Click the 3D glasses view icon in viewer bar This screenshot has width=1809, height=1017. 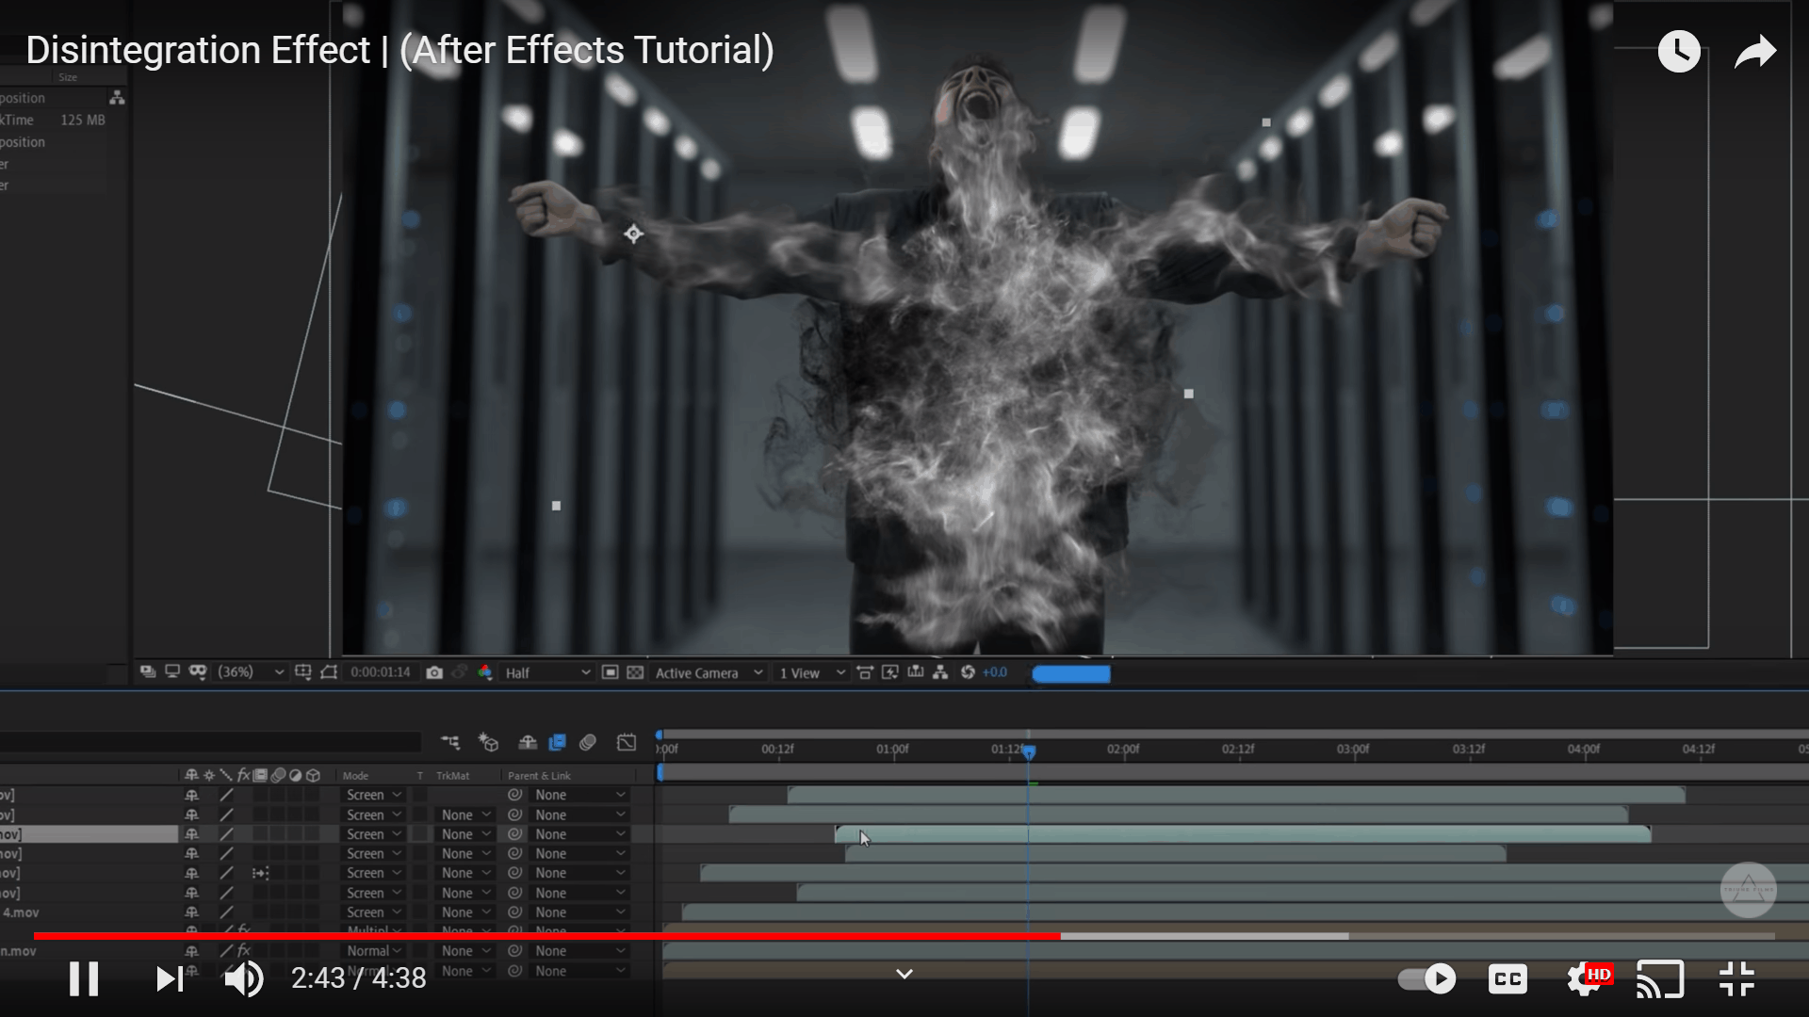[198, 672]
